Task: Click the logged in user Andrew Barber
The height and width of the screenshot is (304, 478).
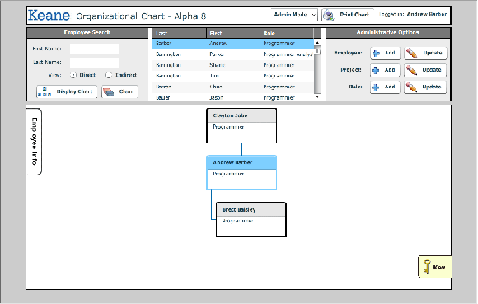Action: point(426,14)
